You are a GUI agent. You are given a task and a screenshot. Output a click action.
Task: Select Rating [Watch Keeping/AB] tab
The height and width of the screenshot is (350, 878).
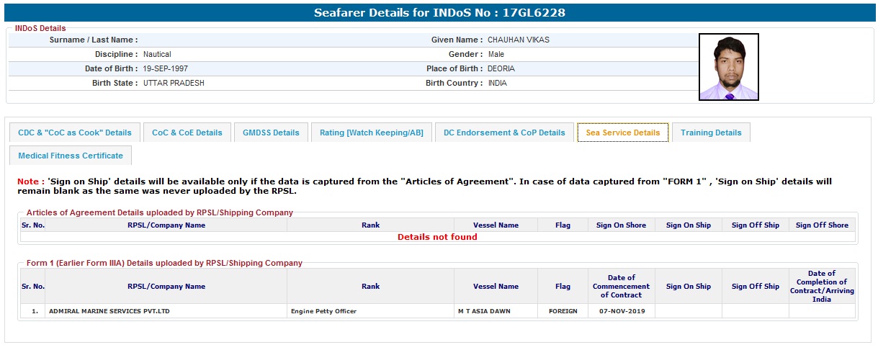372,133
